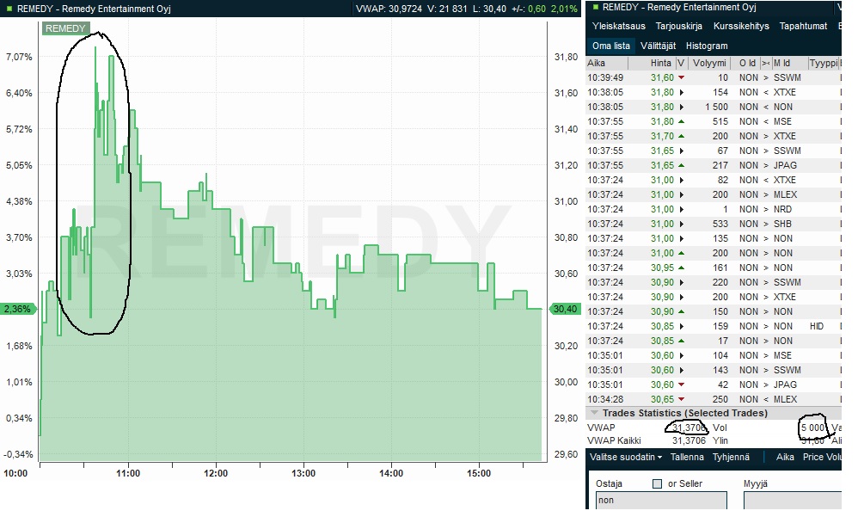Viewport: 858px width, 523px height.
Task: Click the green status icon in the chart title bar
Action: [9, 9]
